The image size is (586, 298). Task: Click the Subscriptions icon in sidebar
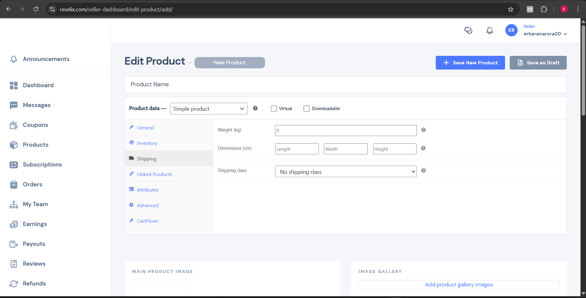(13, 165)
